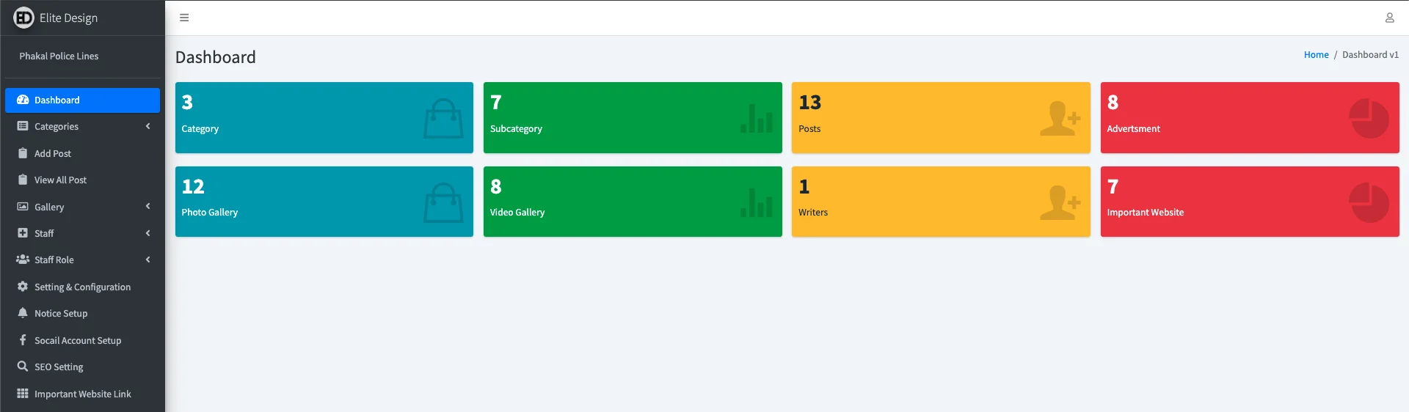
Task: Go to Home breadcrumb link
Action: coord(1316,55)
